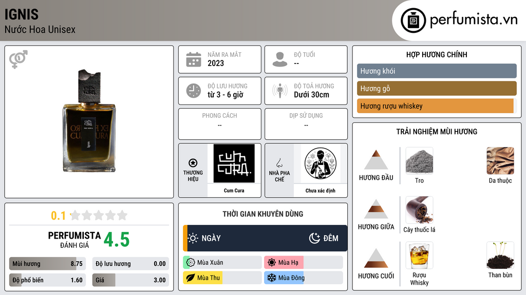Click the Hương rượu whiskey accord bar

(437, 106)
